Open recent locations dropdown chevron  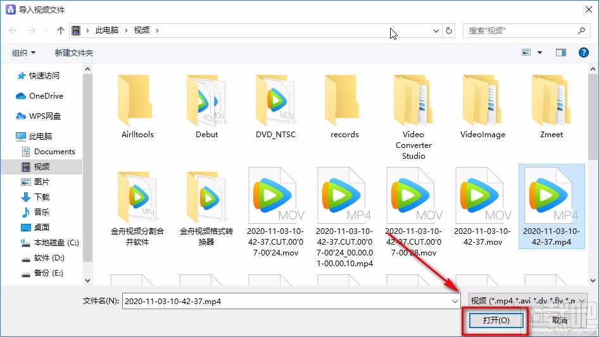[46, 30]
